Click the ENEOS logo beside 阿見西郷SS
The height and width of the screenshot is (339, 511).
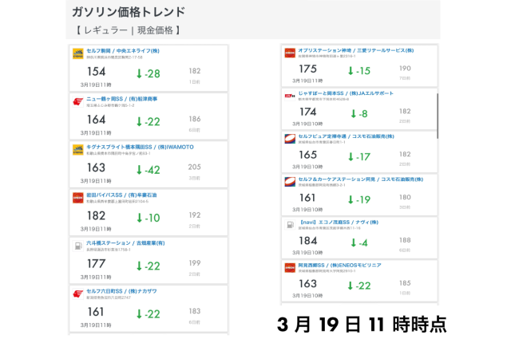coord(291,267)
